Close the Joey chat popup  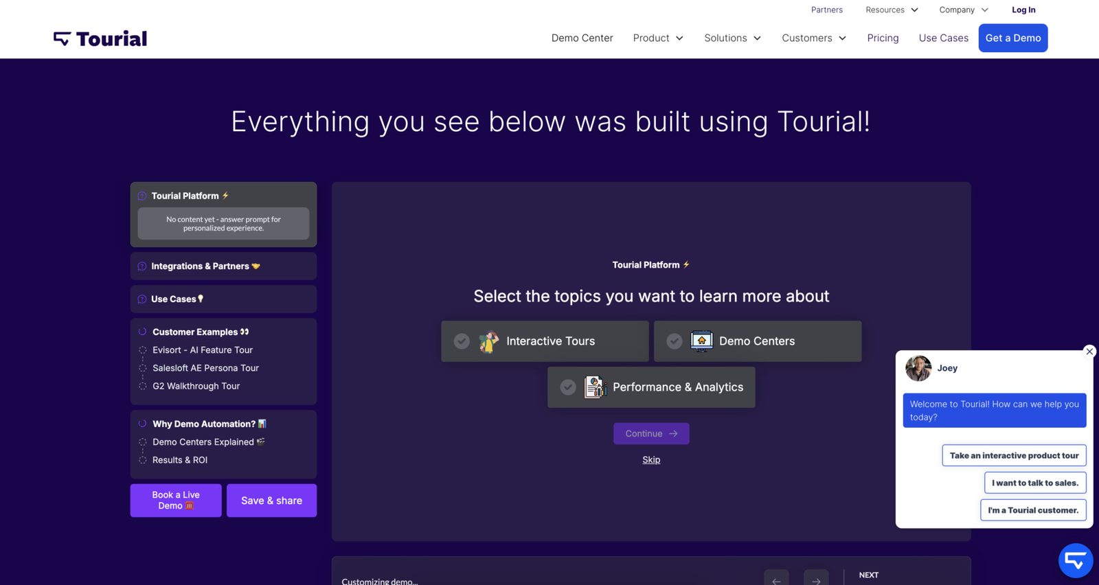1089,352
